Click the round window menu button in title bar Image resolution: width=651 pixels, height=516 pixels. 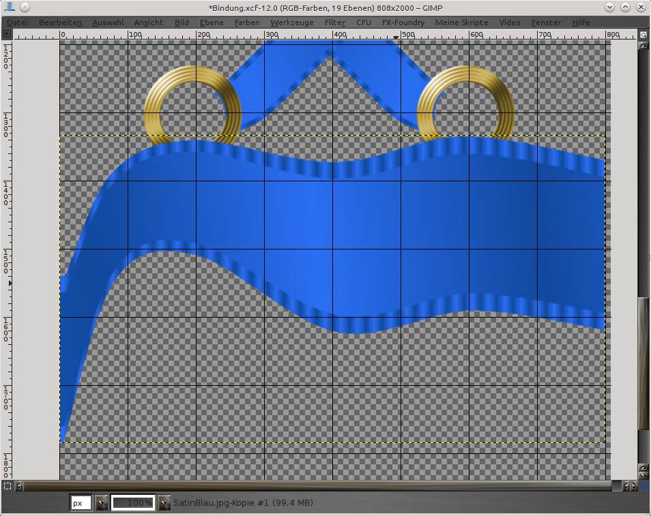(24, 7)
